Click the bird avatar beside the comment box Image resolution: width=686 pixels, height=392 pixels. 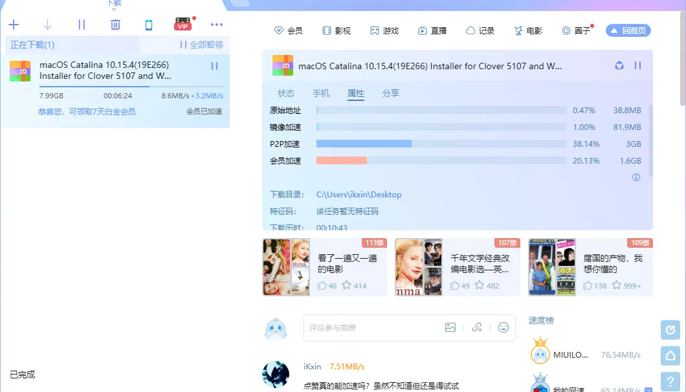coord(276,329)
